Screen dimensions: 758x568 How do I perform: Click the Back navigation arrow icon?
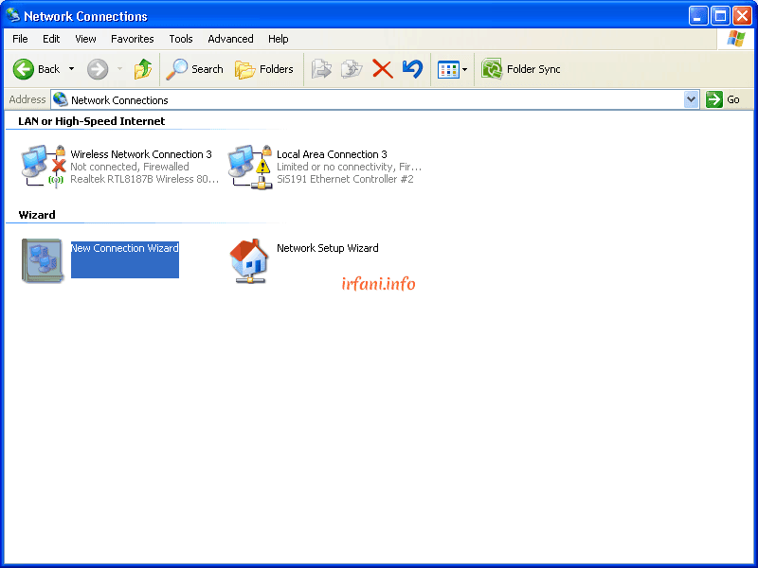pyautogui.click(x=24, y=69)
